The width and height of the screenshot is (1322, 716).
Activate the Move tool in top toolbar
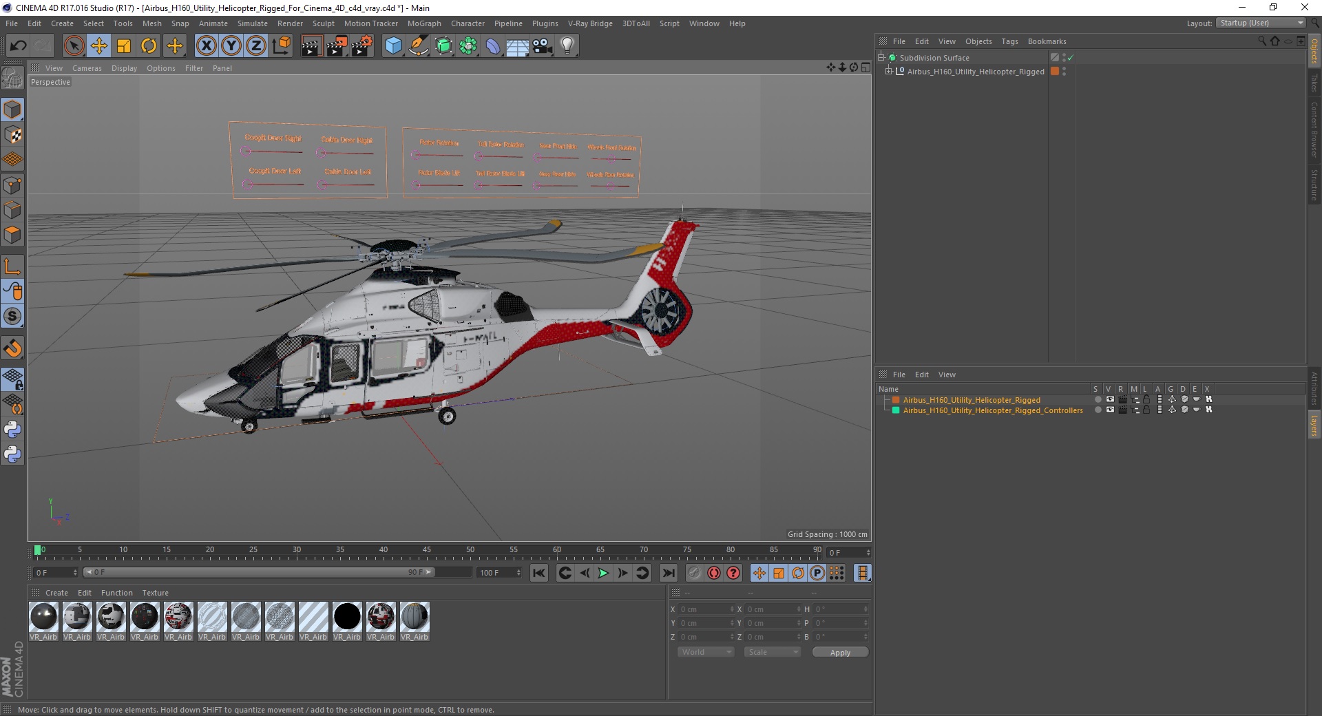[x=99, y=46]
